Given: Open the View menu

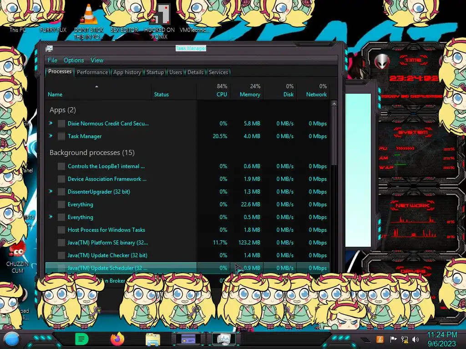Looking at the screenshot, I should tap(97, 60).
